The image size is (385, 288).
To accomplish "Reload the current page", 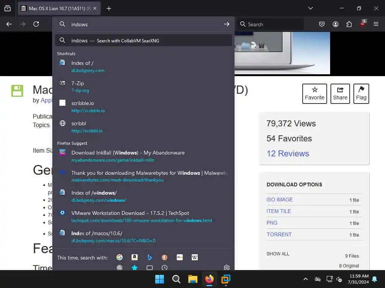I will (x=36, y=24).
